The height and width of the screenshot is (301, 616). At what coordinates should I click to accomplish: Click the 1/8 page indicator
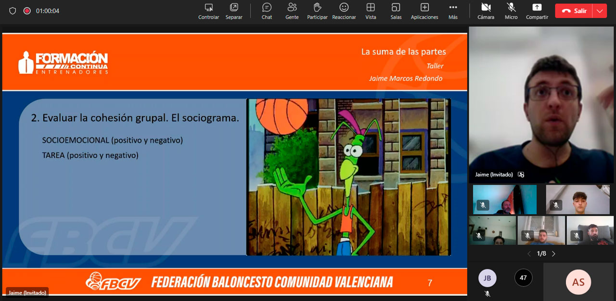[x=541, y=253]
